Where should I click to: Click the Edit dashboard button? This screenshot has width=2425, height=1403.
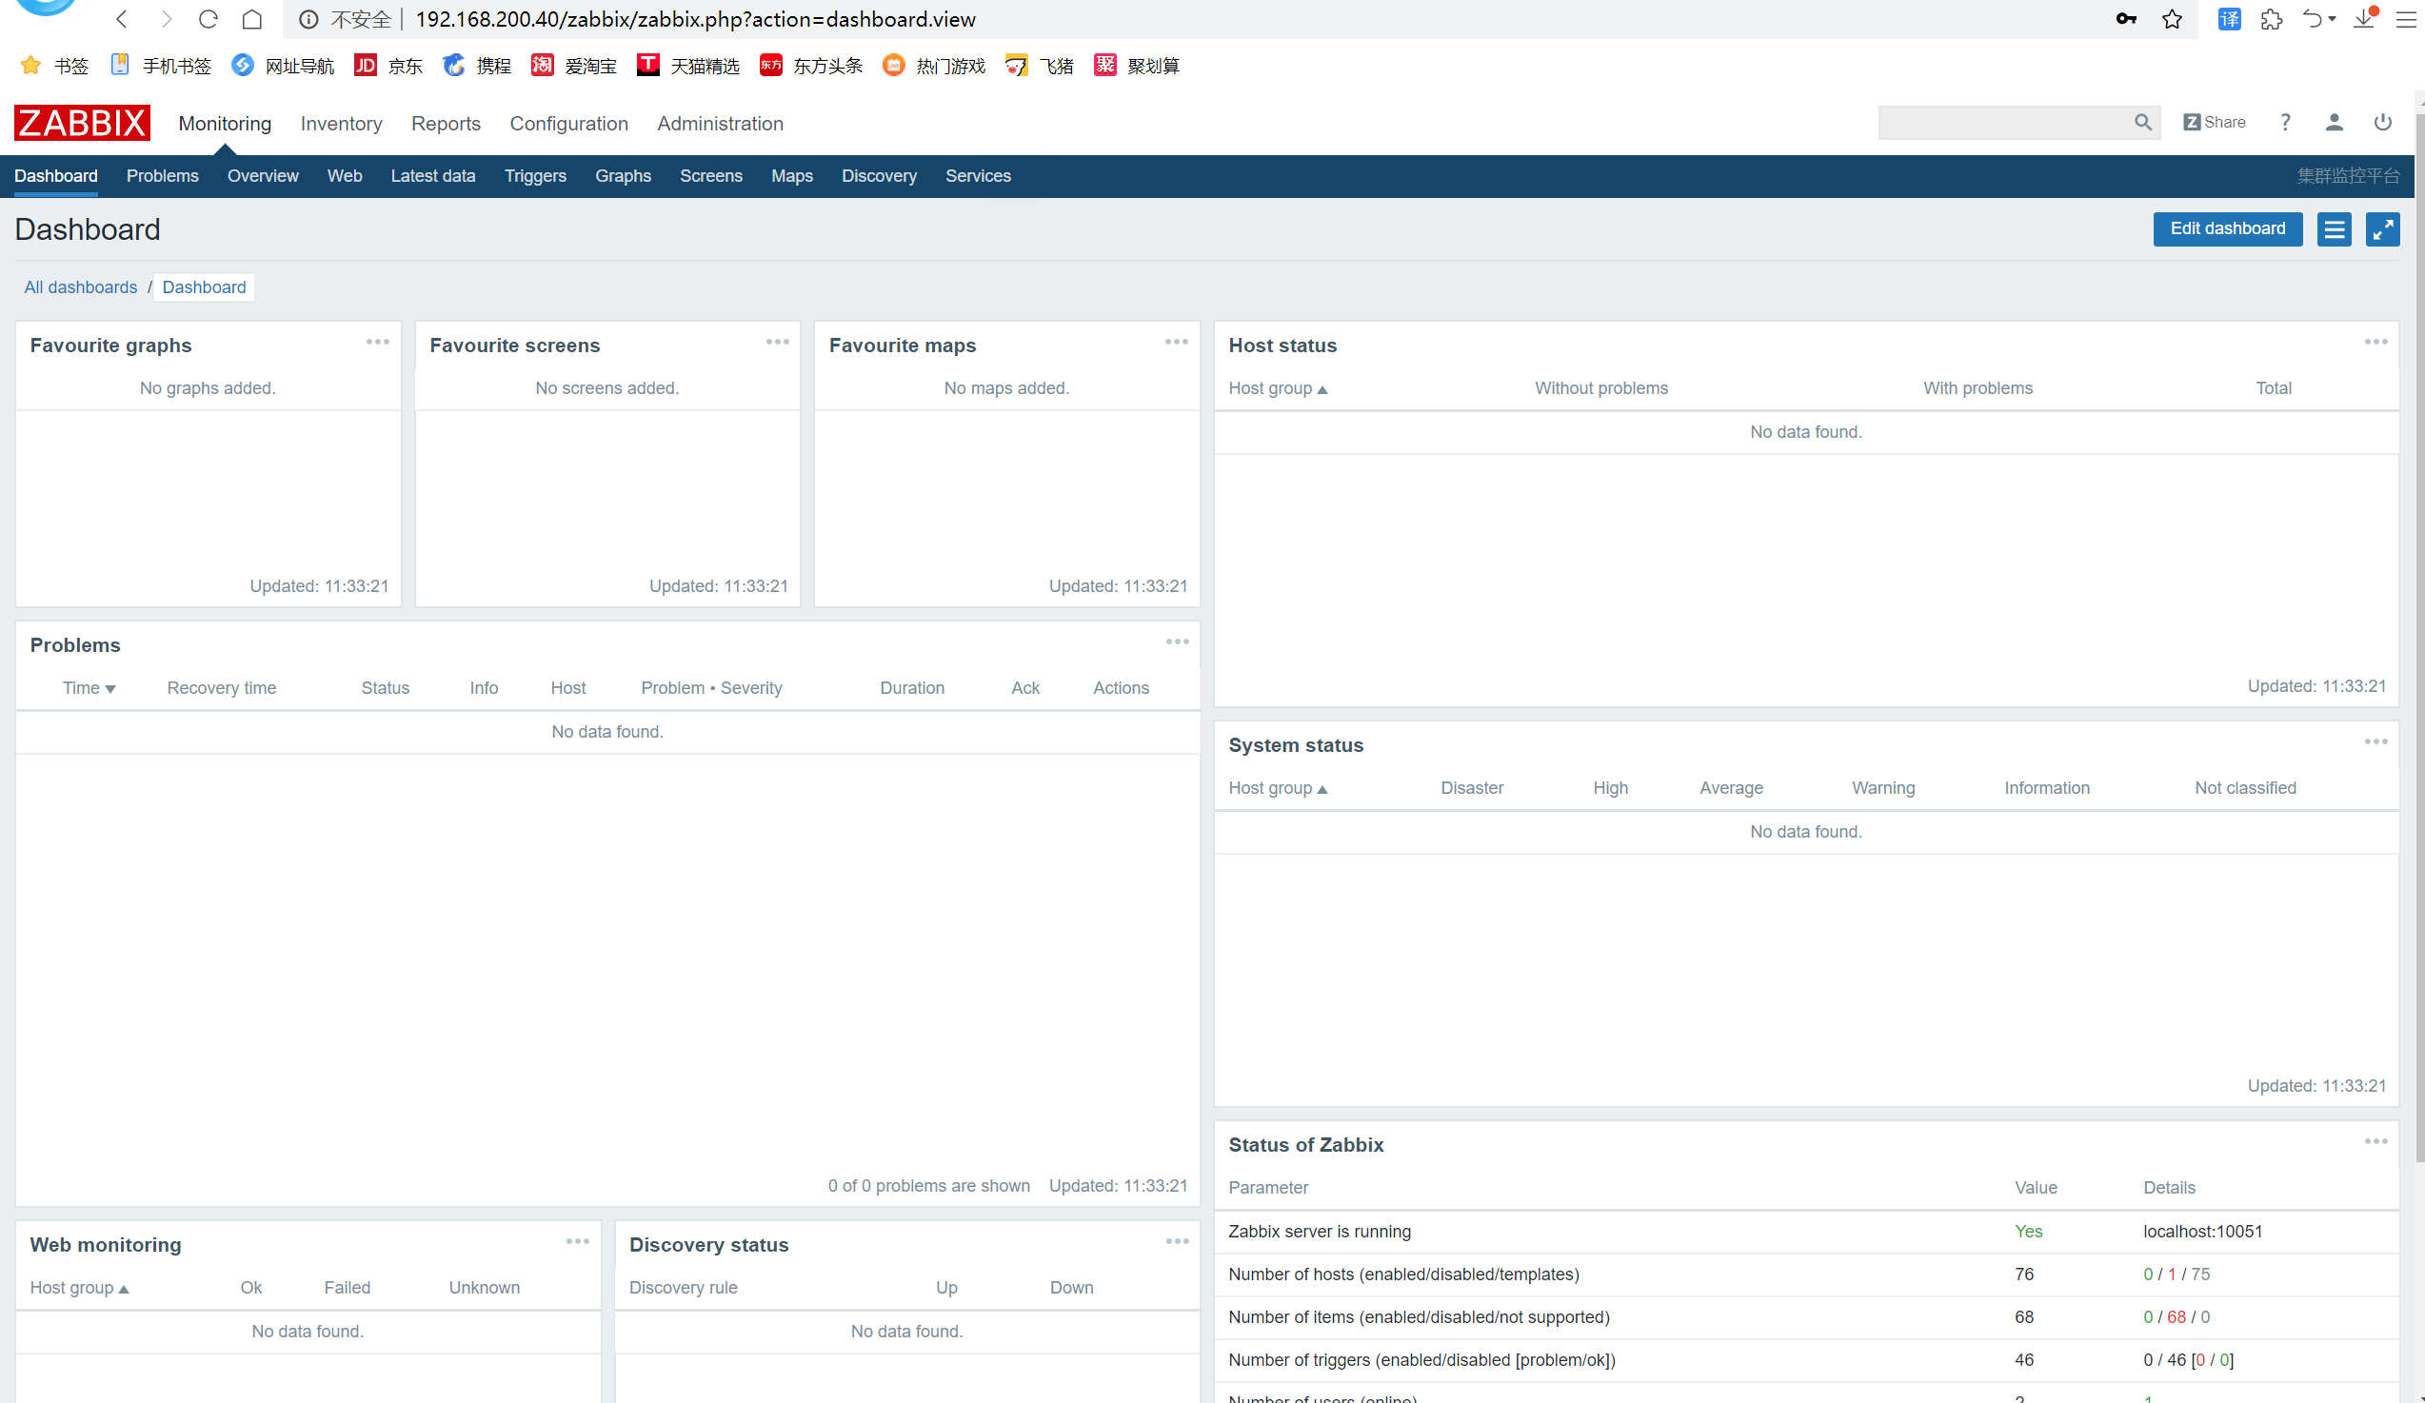click(2227, 229)
